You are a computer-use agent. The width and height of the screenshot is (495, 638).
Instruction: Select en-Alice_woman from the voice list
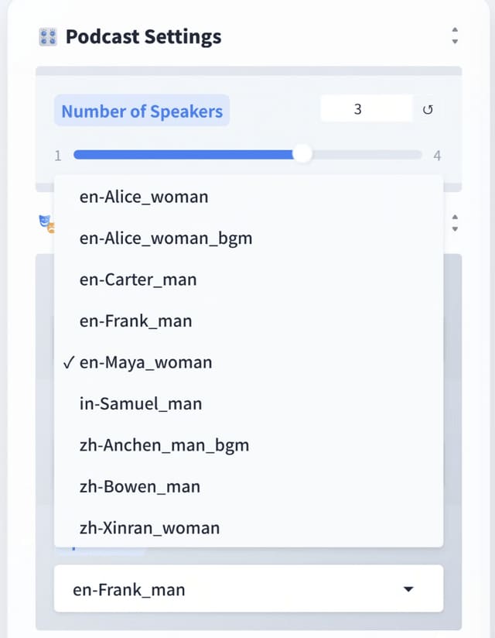[x=144, y=197]
